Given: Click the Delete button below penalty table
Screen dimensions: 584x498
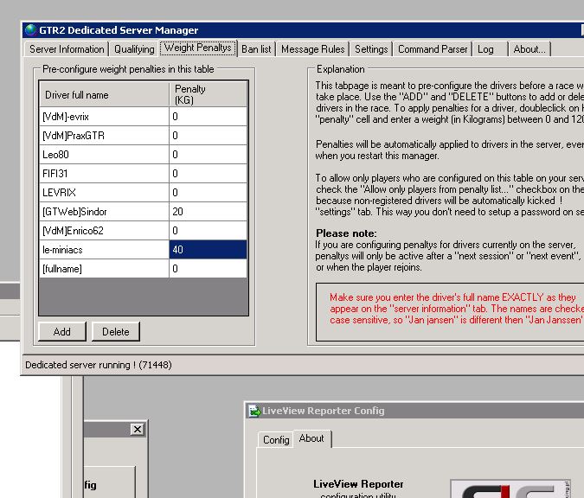Looking at the screenshot, I should (116, 332).
